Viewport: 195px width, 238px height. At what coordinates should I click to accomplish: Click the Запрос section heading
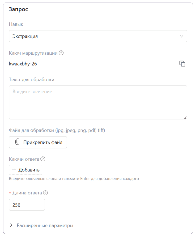[x=18, y=9]
